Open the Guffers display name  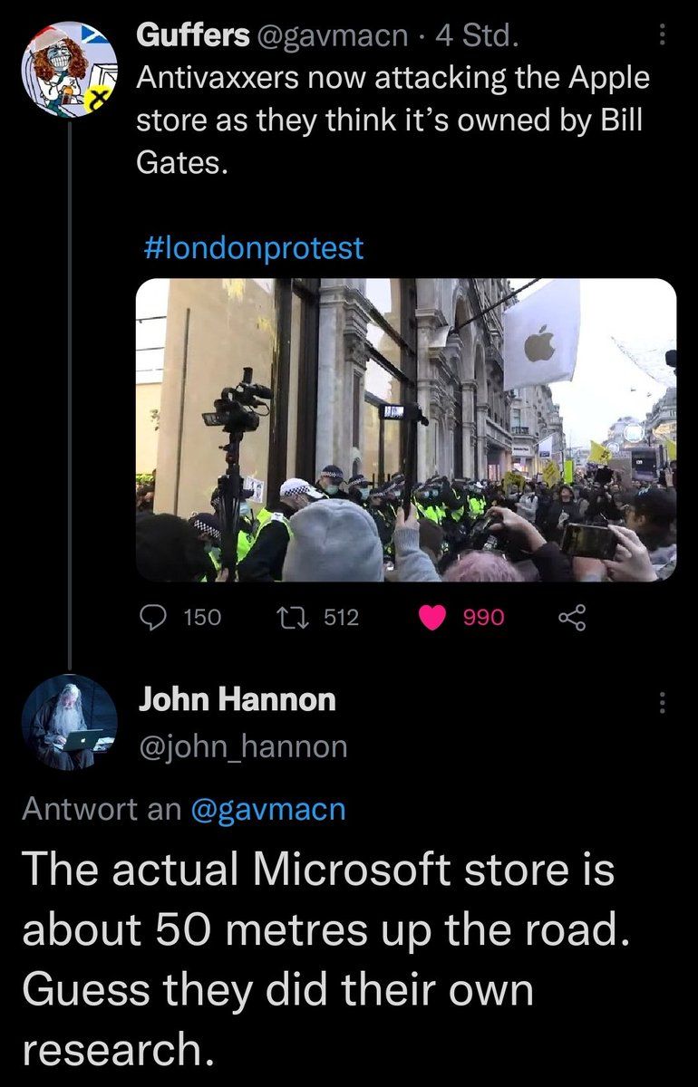[193, 36]
